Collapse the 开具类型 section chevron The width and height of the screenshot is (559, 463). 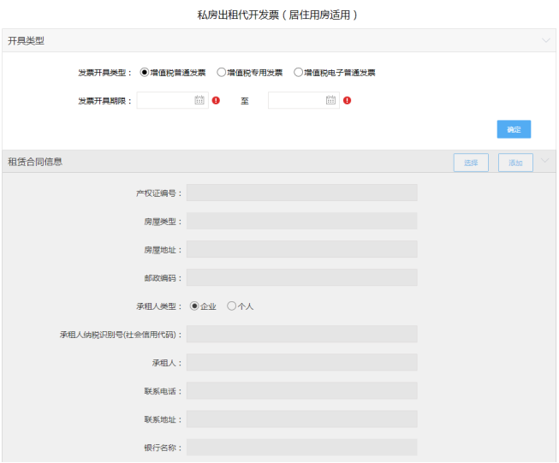coord(546,40)
